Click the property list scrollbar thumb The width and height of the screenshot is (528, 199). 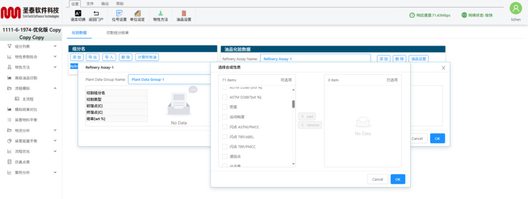tap(293, 104)
